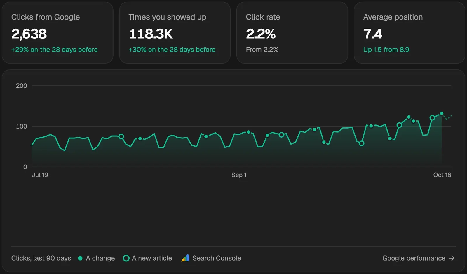Viewport: 467px width, 274px height.
Task: Click the 118.3K impressions value
Action: pos(151,34)
